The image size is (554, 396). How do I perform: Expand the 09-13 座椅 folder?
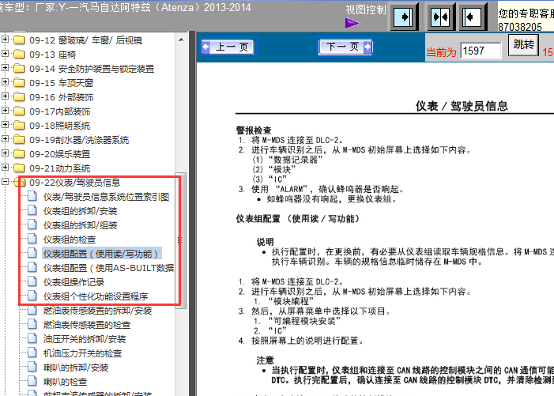(x=5, y=53)
